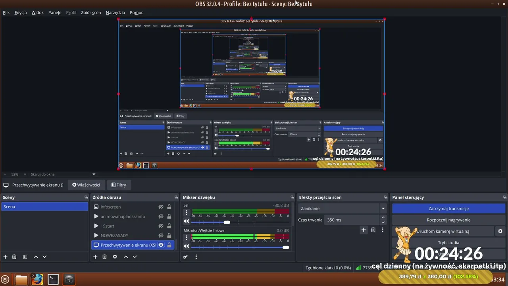Move the scene up in Sceny list
This screenshot has height=286, width=508.
tap(36, 257)
